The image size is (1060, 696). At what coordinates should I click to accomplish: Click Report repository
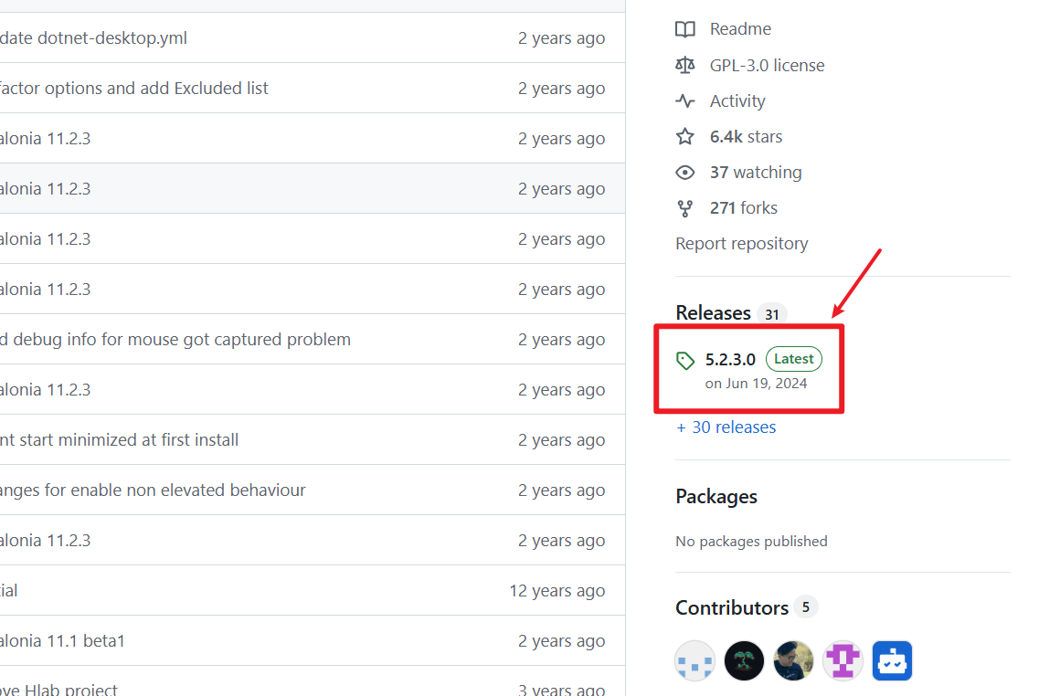(742, 244)
